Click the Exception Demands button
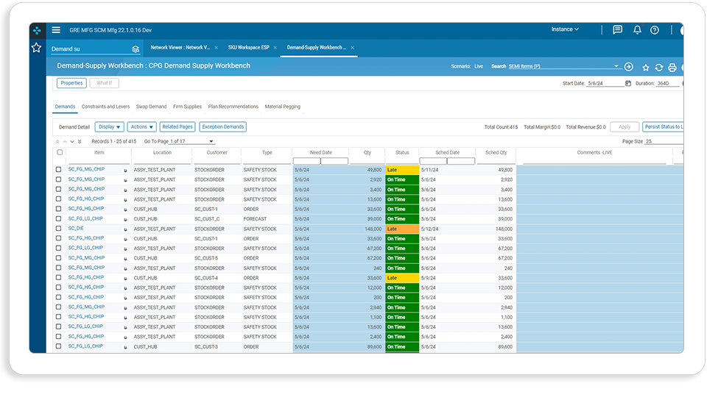The width and height of the screenshot is (707, 397). pyautogui.click(x=222, y=127)
